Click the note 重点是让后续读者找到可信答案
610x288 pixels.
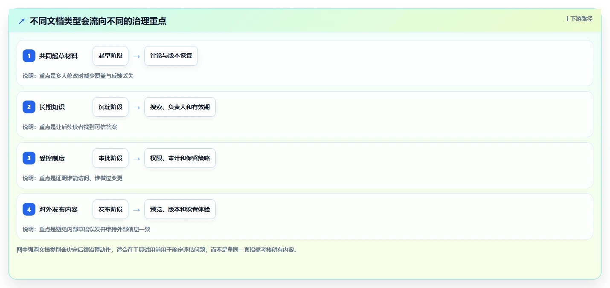(x=78, y=127)
